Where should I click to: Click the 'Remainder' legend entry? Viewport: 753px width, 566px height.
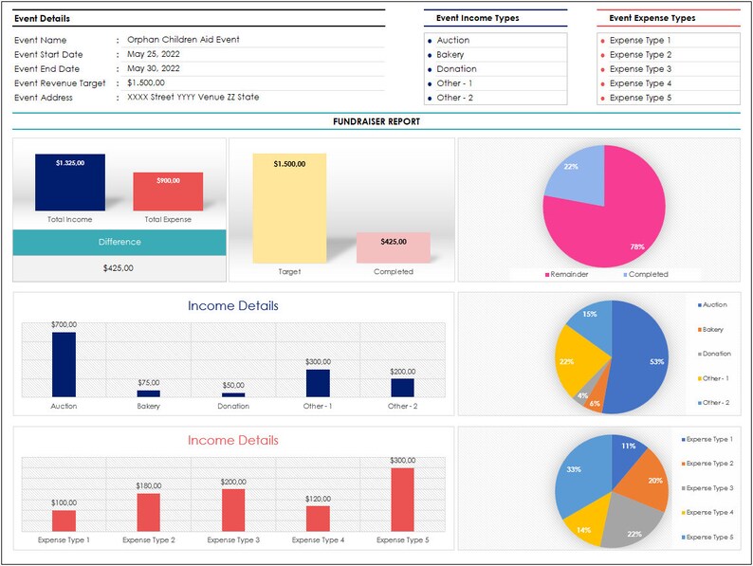[x=567, y=275]
